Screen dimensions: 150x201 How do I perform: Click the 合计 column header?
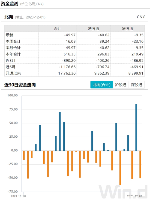point(58,29)
